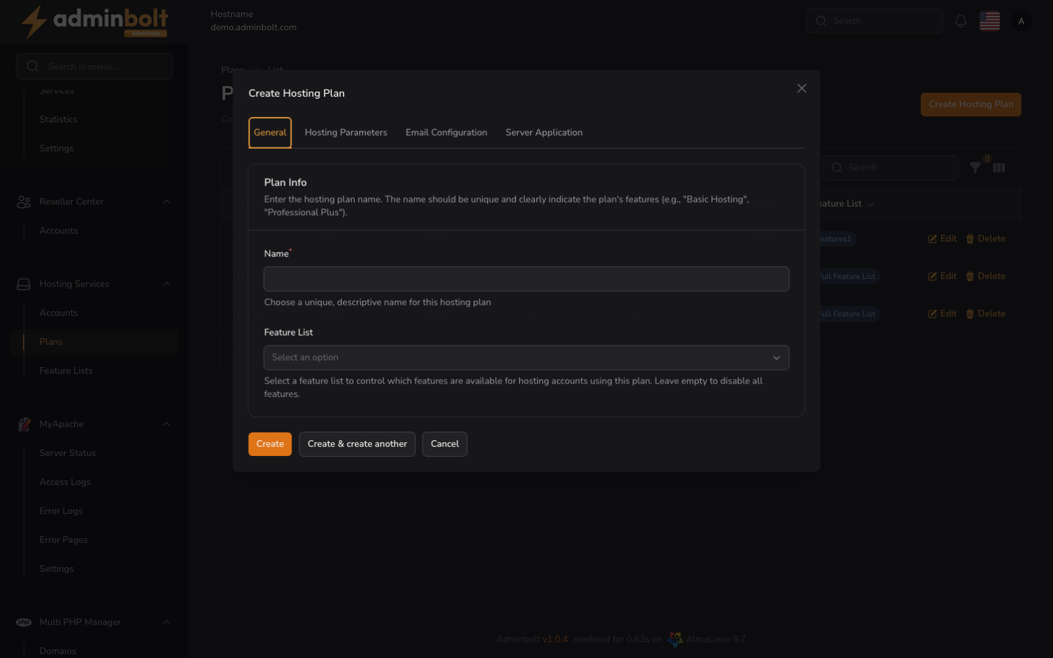Open Domains under Multi PHP Manager

tap(58, 651)
